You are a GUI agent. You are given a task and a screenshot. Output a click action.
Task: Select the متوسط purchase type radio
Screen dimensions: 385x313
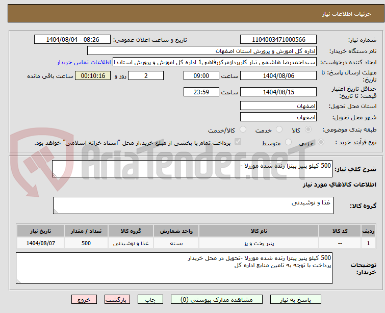pos(288,142)
